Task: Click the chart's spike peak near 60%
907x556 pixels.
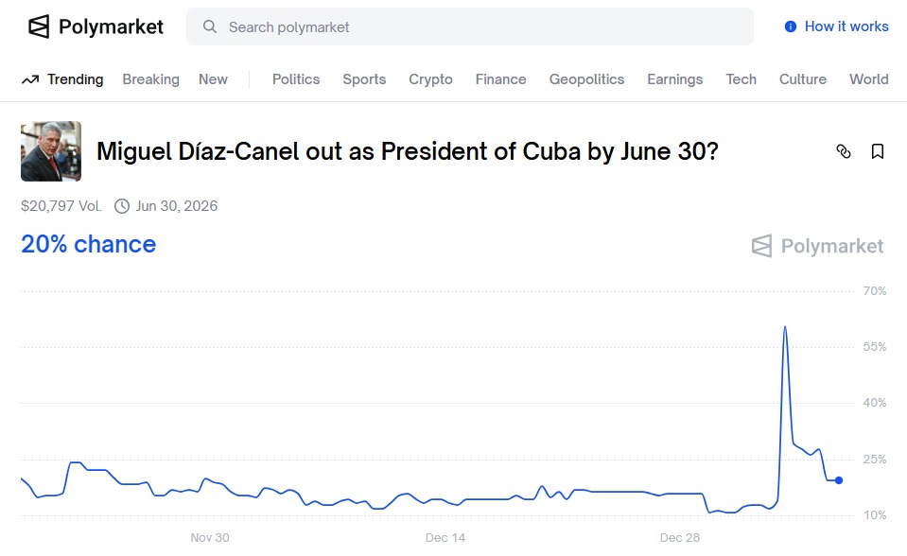Action: pos(785,327)
